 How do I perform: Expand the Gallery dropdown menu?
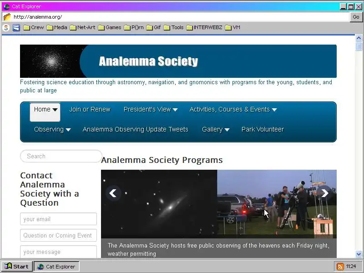(x=216, y=130)
